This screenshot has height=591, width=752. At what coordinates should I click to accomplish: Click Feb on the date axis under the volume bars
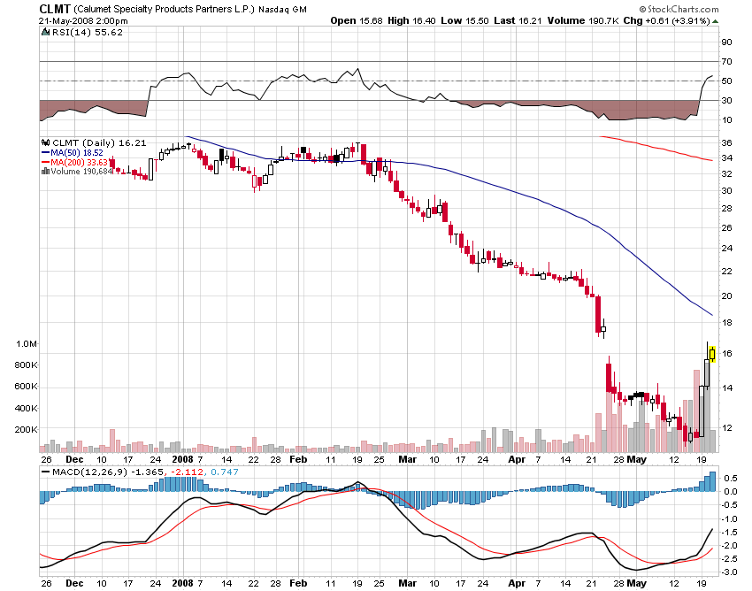tap(298, 459)
